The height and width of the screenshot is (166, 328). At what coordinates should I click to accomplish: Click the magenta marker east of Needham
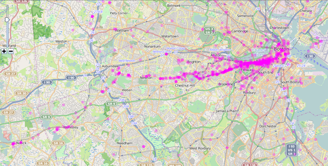[x=143, y=146]
